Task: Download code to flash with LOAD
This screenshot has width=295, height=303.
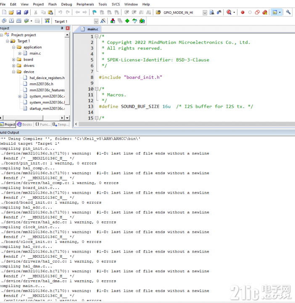Action: 47,21
